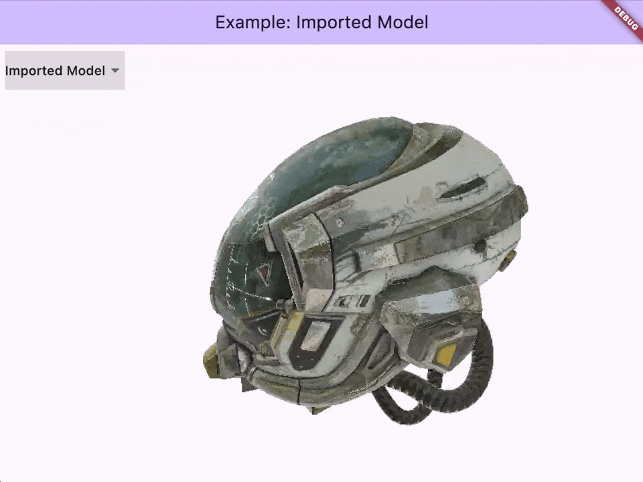The height and width of the screenshot is (482, 643).
Task: Click the 3D helmet model view
Action: [x=366, y=271]
